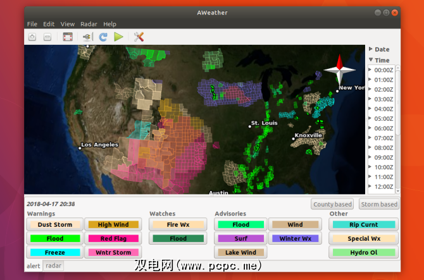Toggle offline mode plug icon
The width and height of the screenshot is (424, 280).
click(x=88, y=37)
